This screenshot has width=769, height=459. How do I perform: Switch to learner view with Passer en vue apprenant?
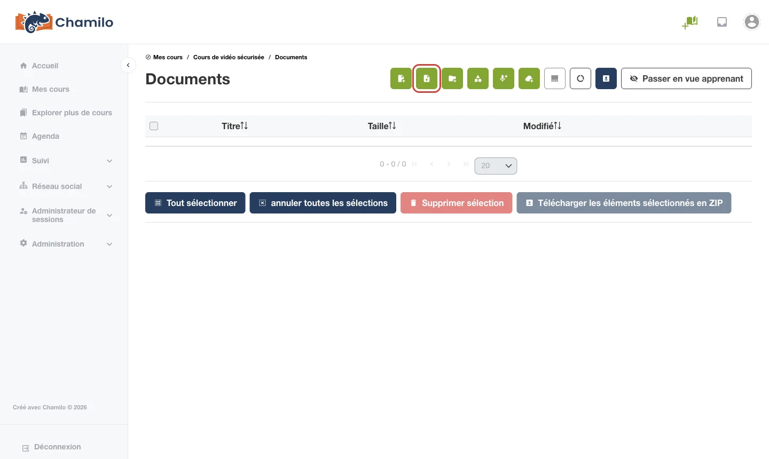tap(686, 78)
